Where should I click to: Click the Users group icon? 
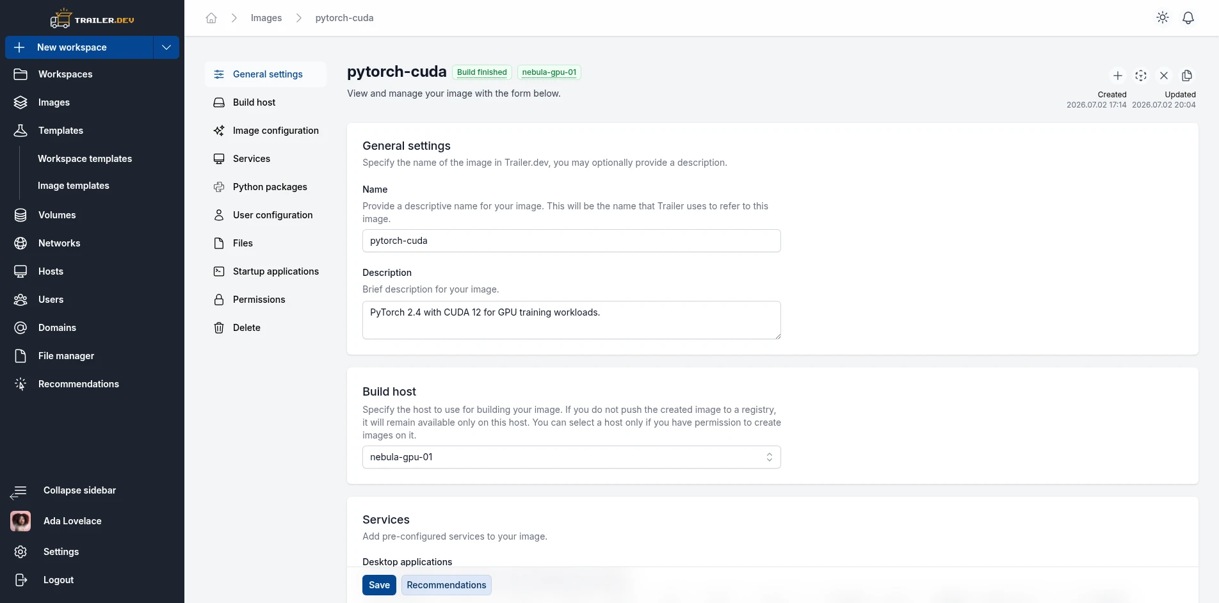click(20, 300)
